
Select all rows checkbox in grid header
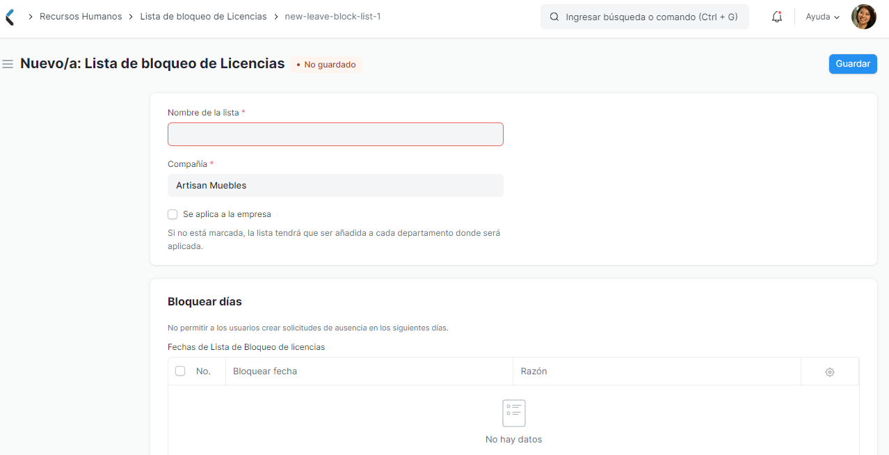[x=180, y=371]
